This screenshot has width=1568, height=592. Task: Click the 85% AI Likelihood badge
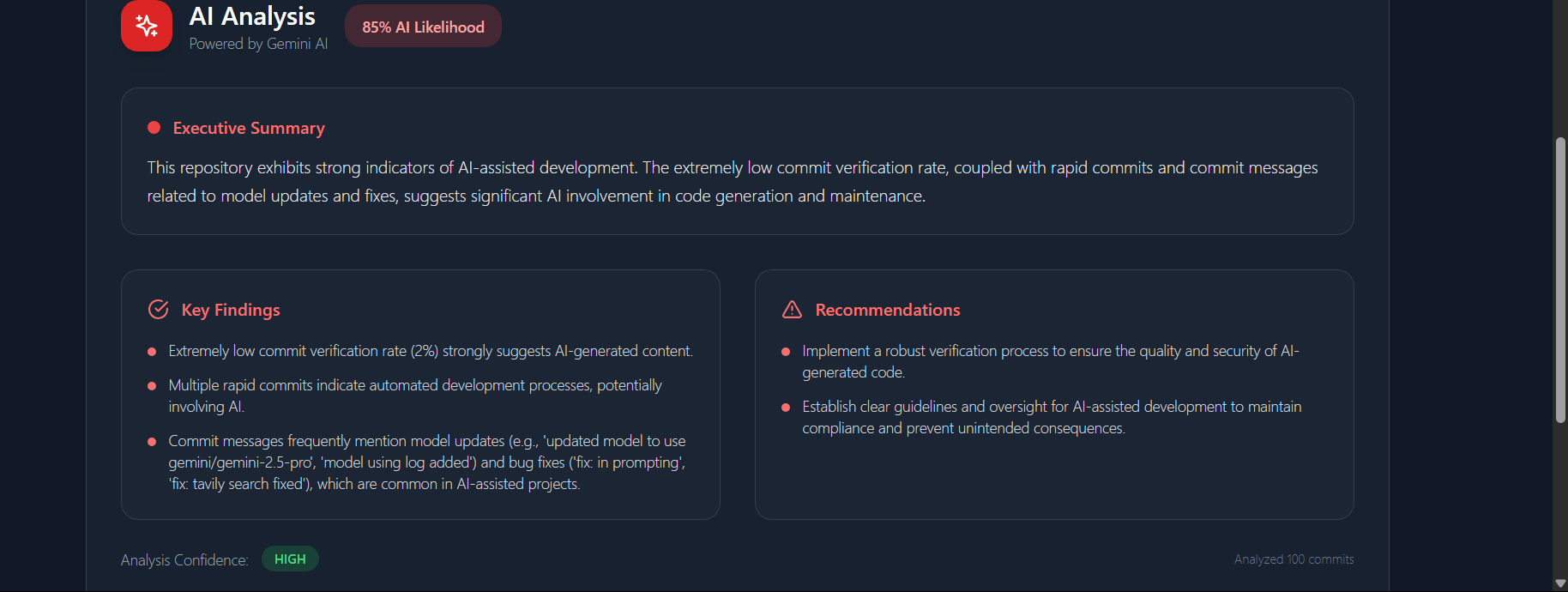point(423,27)
